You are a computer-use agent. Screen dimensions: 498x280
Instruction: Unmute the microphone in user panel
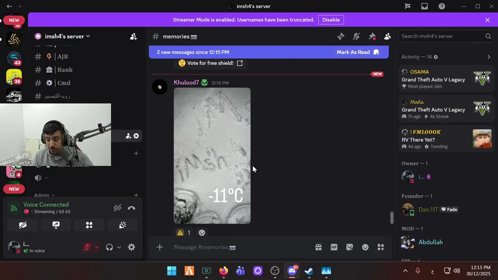tap(88, 247)
